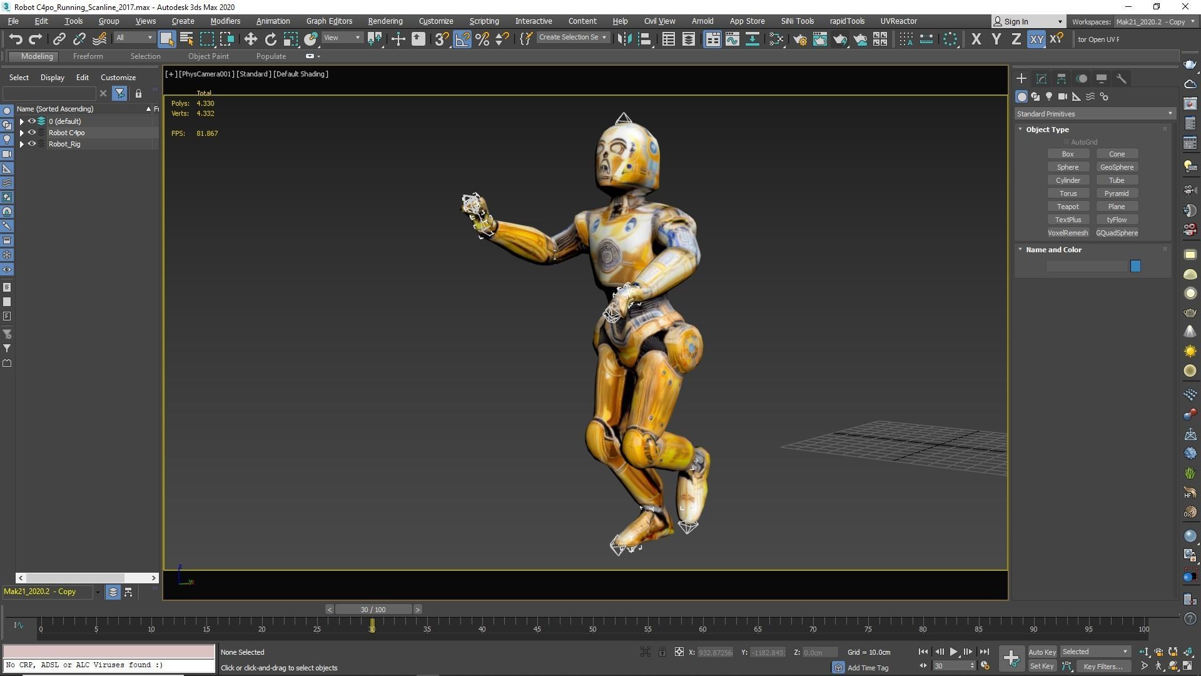This screenshot has height=676, width=1201.
Task: Open the Motion panel tab
Action: coord(1082,79)
